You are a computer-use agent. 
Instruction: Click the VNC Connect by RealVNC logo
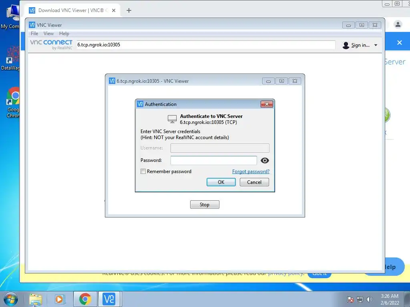coord(51,44)
